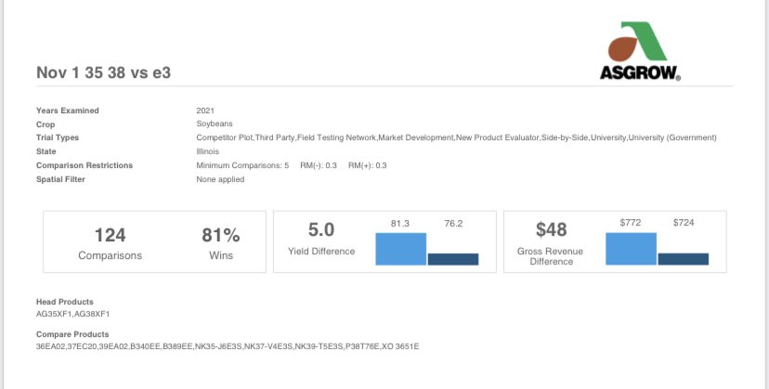This screenshot has width=769, height=389.
Task: Click the 'None applied' value
Action: click(220, 179)
